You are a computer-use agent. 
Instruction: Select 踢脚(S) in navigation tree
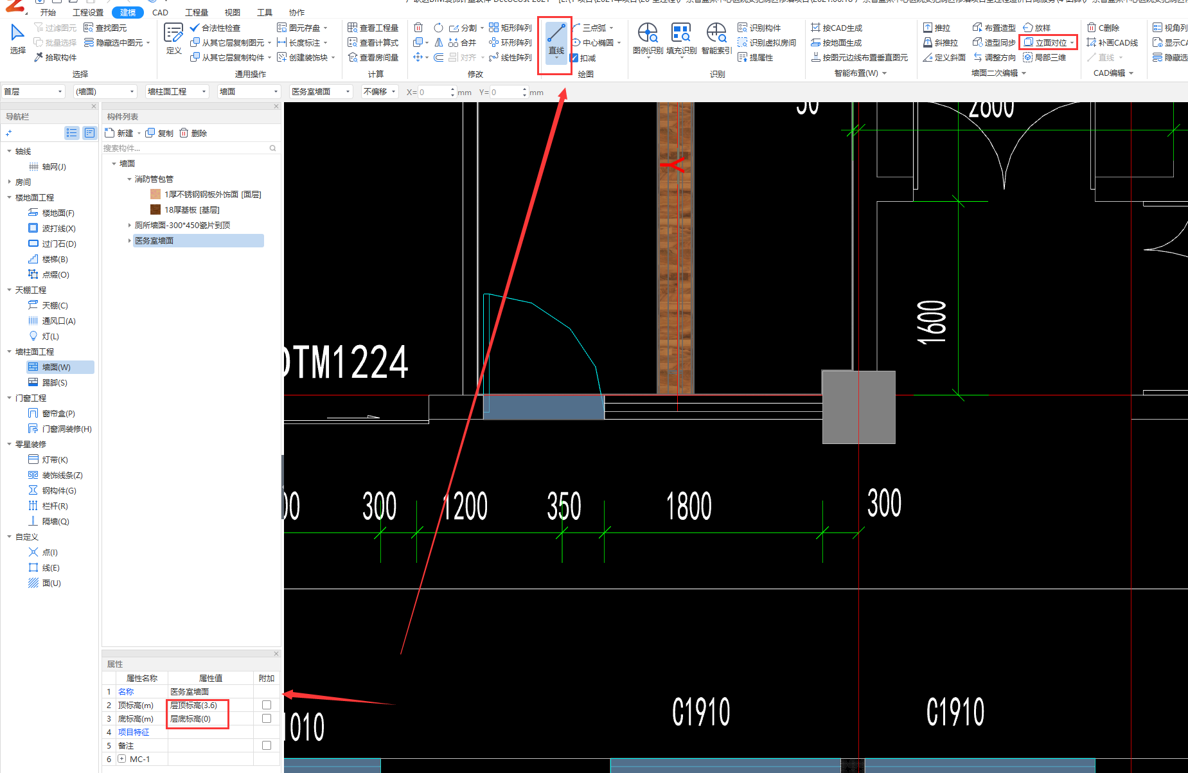[48, 382]
